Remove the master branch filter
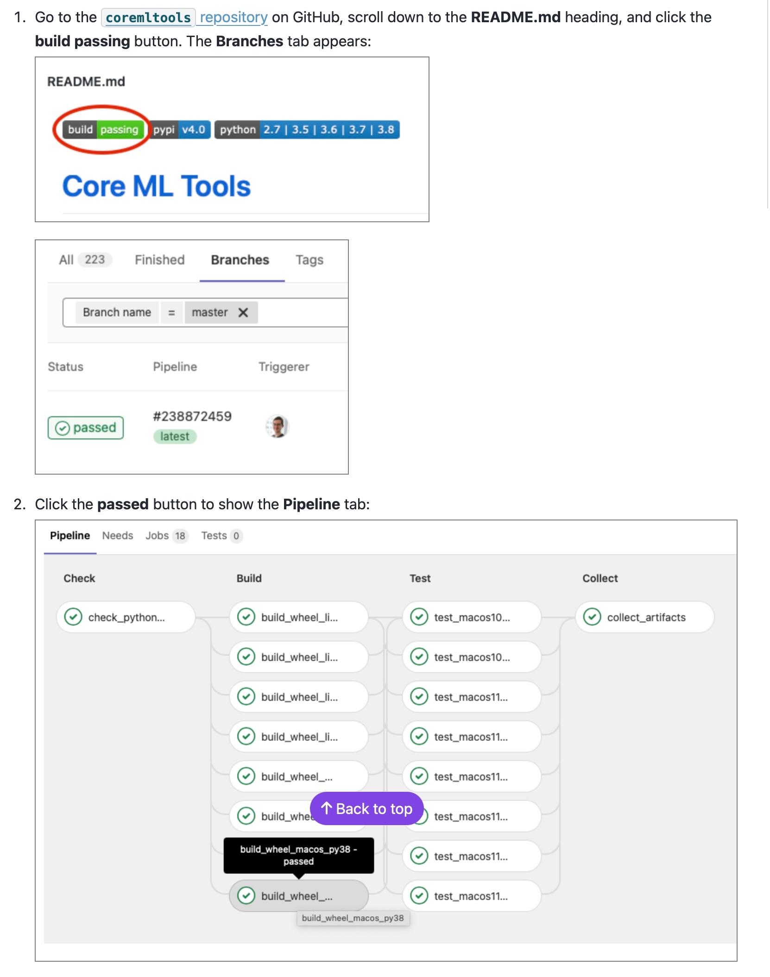 244,312
